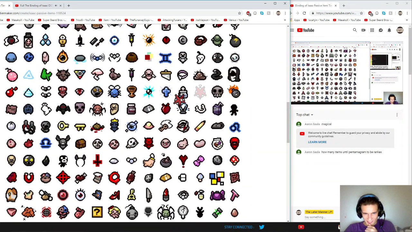
Task: Open new tab in left browser window
Action: click(x=69, y=5)
